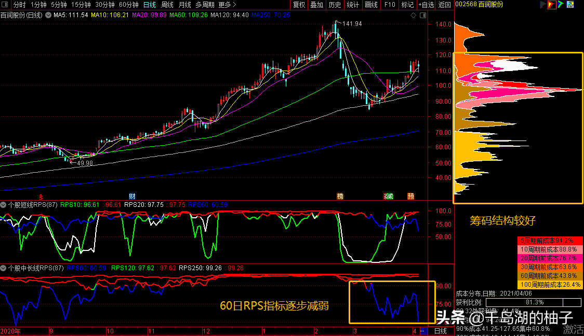Switch to the 30分钟 period

click(x=104, y=5)
